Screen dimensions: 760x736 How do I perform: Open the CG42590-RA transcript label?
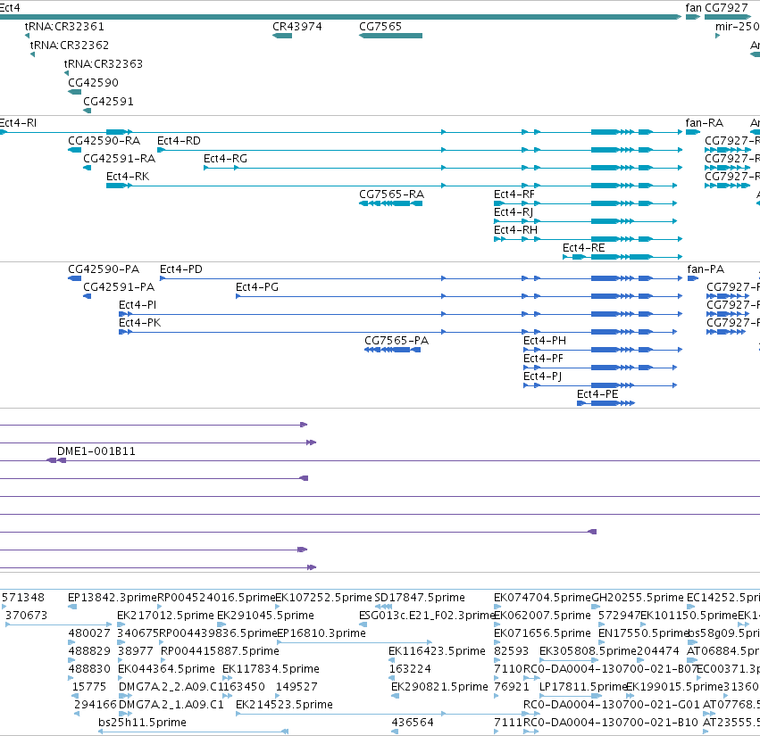click(x=104, y=141)
